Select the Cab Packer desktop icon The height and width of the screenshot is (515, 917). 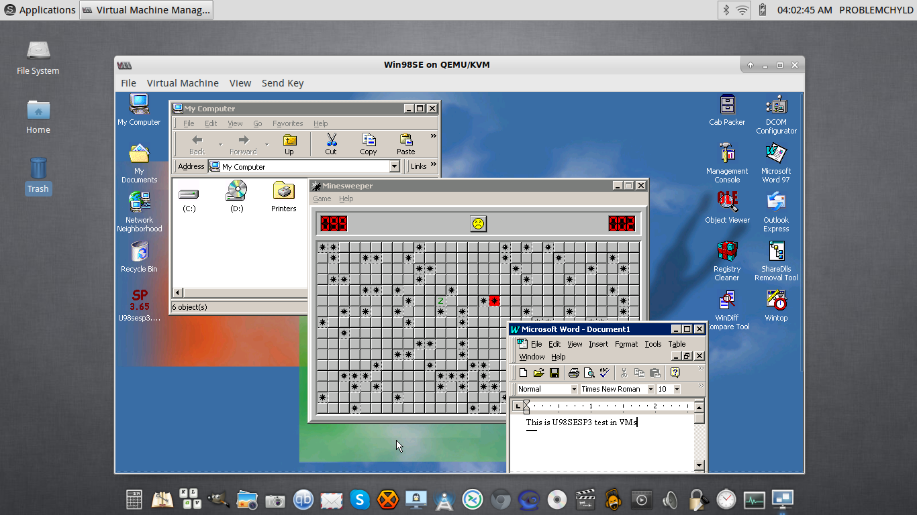[727, 110]
